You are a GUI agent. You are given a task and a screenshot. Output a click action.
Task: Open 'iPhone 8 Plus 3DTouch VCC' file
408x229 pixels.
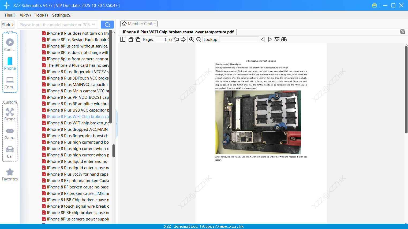click(76, 78)
